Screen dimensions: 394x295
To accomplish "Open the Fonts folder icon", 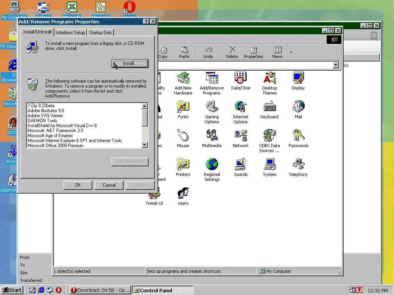I will coord(183,110).
